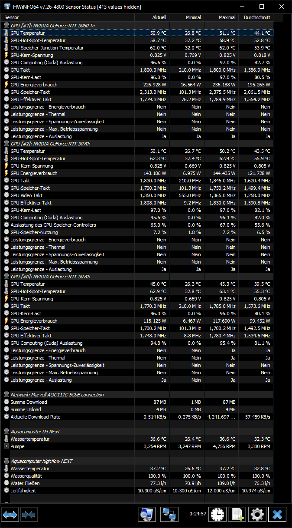
Task: Select the Summe Upload row label
Action: click(x=26, y=409)
